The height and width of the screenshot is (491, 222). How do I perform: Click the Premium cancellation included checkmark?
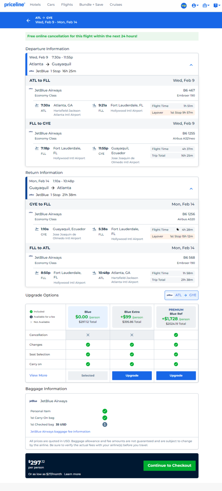coord(176,335)
